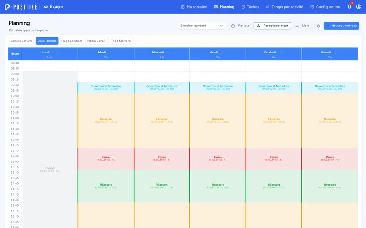Image resolution: width=366 pixels, height=228 pixels.
Task: Open Samedi Pause slot
Action: [330, 159]
